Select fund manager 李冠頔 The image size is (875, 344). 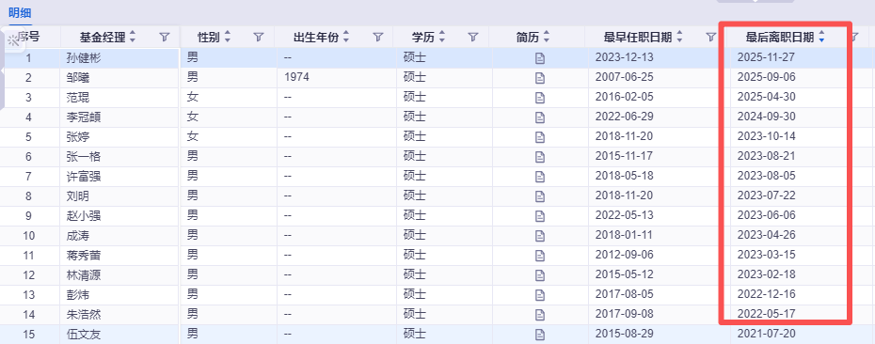[x=83, y=117]
